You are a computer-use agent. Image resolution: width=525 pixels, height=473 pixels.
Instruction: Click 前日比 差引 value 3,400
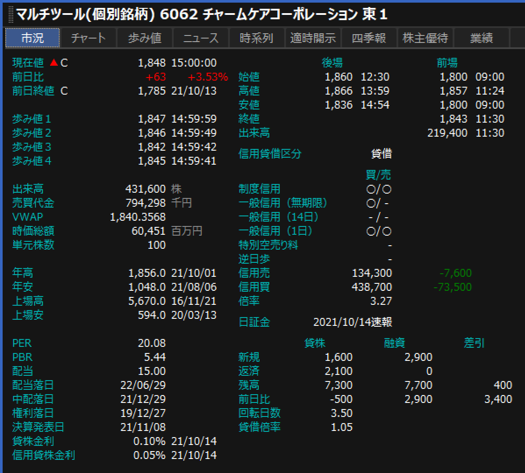click(498, 399)
